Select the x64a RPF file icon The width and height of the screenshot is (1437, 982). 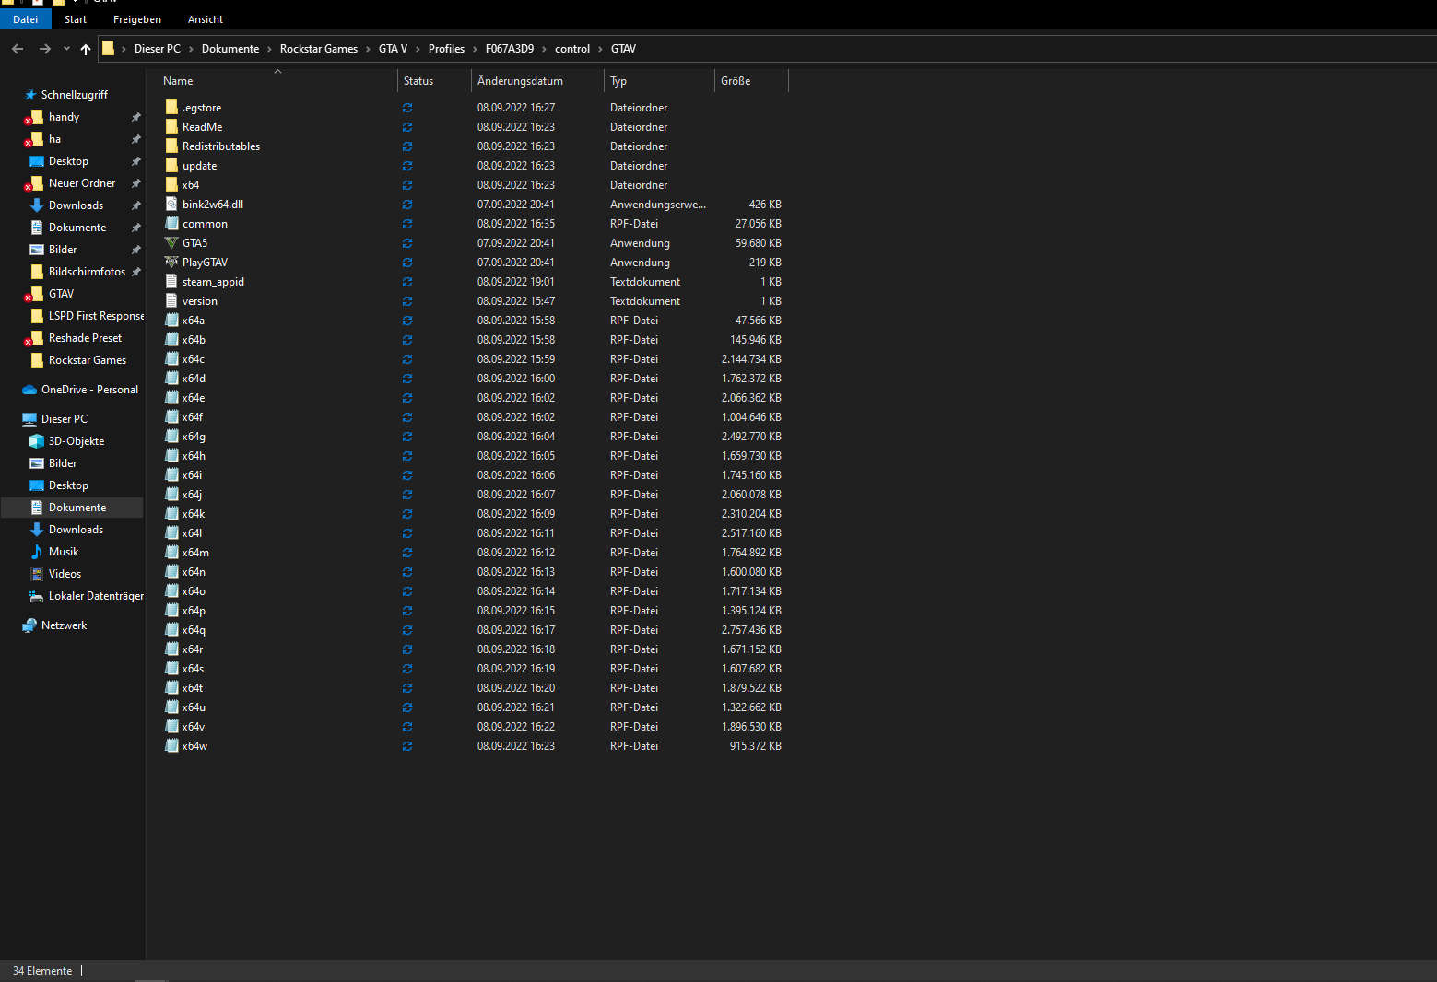point(171,321)
